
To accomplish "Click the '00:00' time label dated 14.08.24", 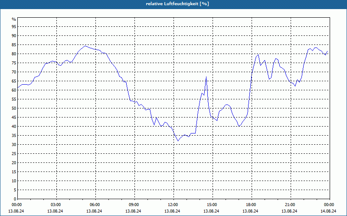I will [329, 205].
